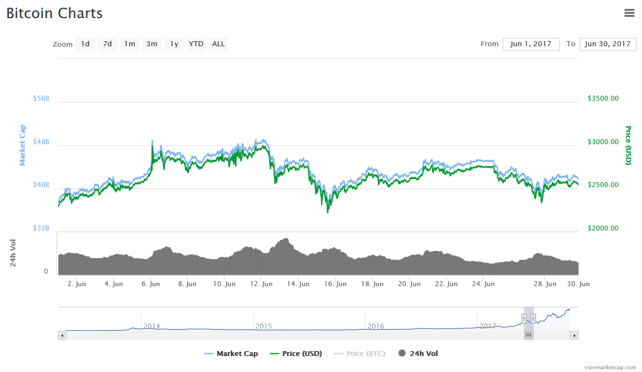Set zoom range to 3m
Image resolution: width=642 pixels, height=372 pixels.
[x=152, y=44]
